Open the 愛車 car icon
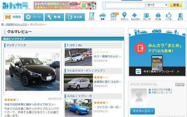The height and width of the screenshot is (117, 187). pyautogui.click(x=103, y=16)
